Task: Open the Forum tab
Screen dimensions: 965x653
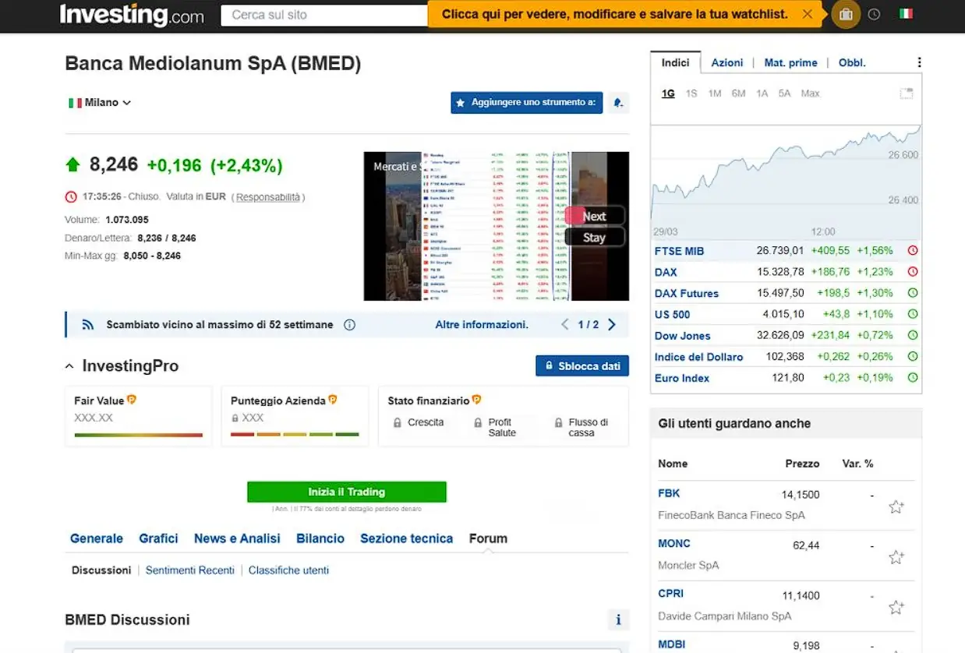Action: [488, 538]
